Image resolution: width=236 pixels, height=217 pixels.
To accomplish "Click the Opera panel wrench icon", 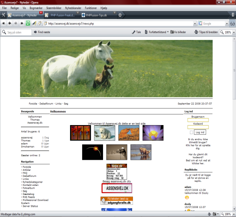I will [x=4, y=15].
